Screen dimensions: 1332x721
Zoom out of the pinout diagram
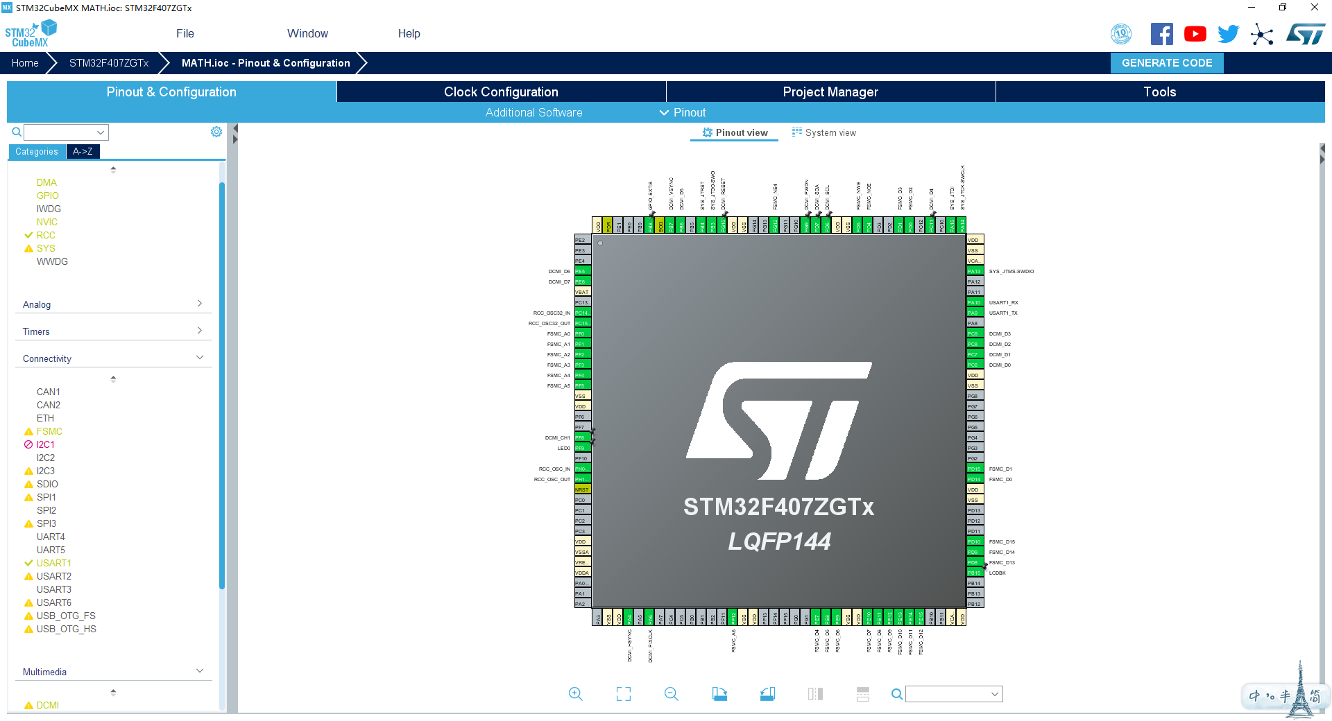(670, 694)
